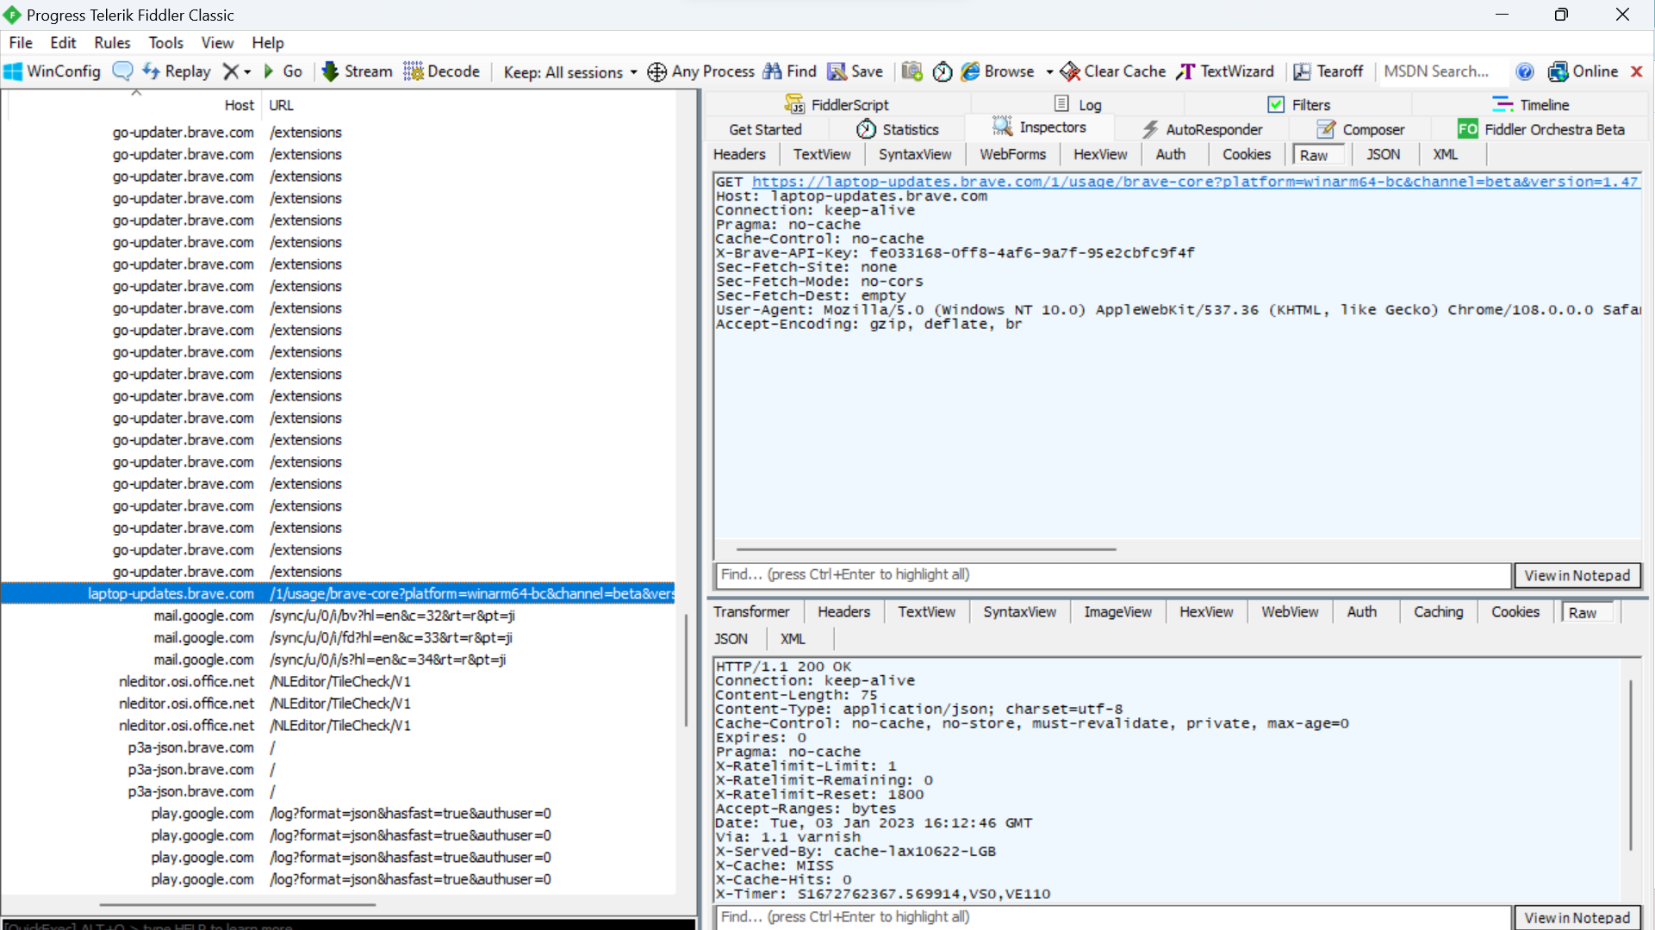1655x930 pixels.
Task: Expand the Browse browser selection dropdown
Action: (1048, 72)
